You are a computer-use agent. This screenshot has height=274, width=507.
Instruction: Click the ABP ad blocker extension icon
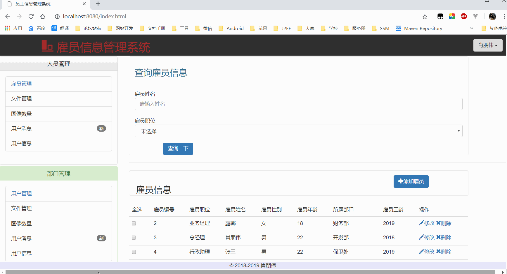click(463, 16)
